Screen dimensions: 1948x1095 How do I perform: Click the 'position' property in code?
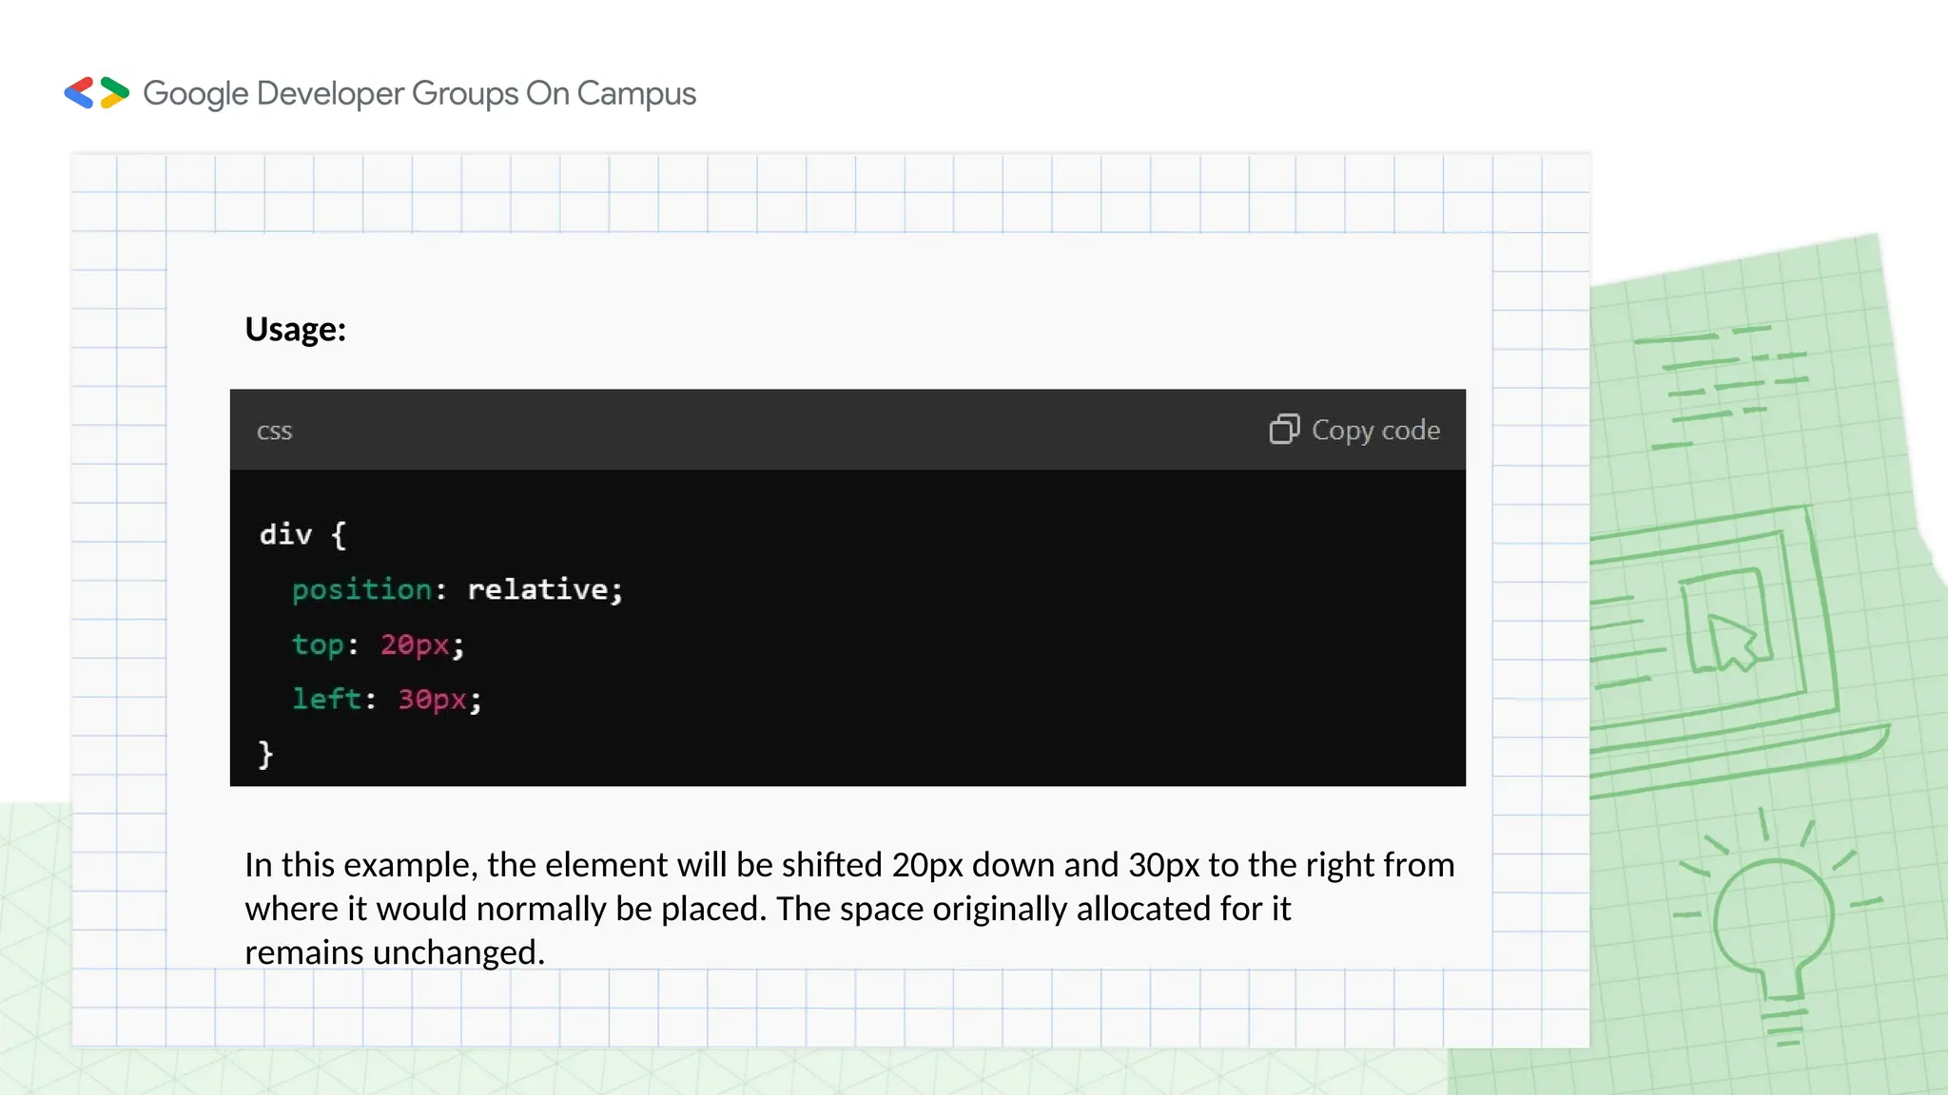(361, 589)
